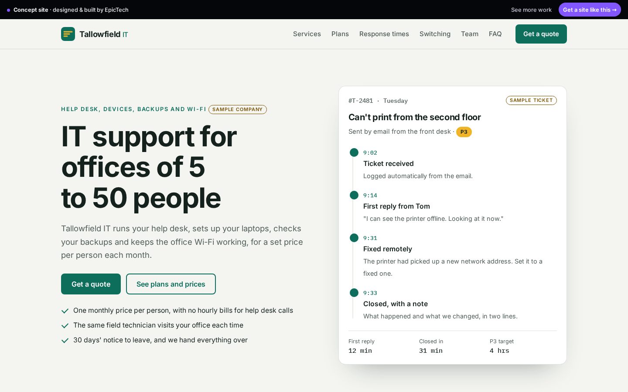Go to Plans in the navigation
628x392 pixels.
(x=340, y=34)
